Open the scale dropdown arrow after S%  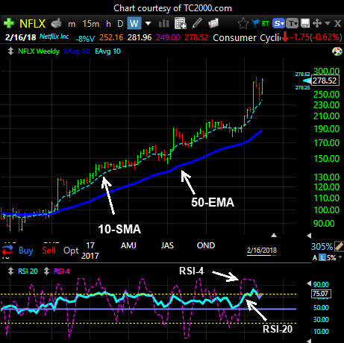340,257
